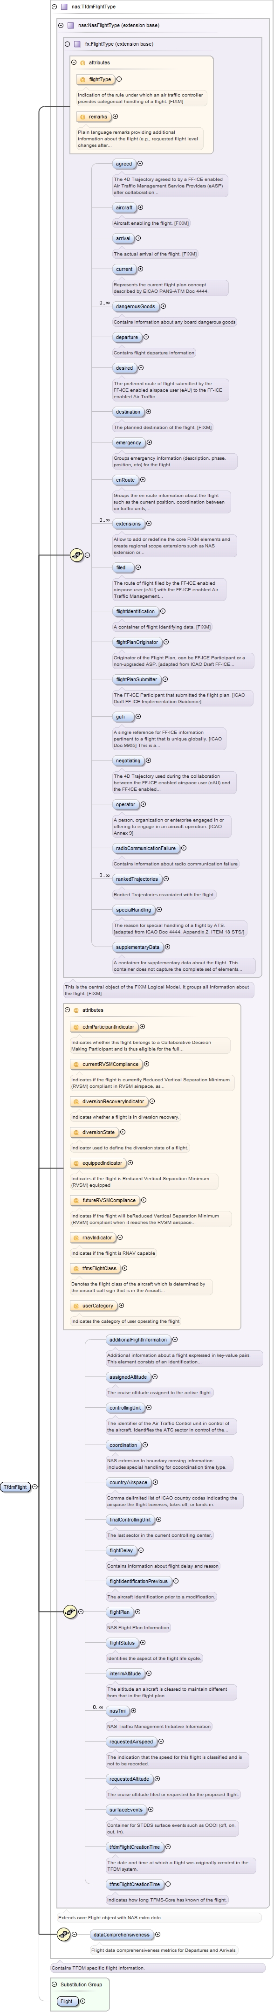Click the attribute icon on the remarks attribute

(82, 117)
